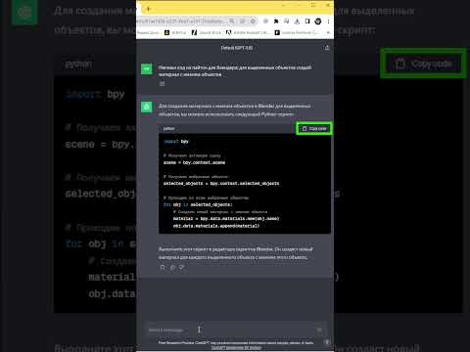Screen dimensions: 470x352
Task: Copy the response using the clipboard icon
Action: click(x=163, y=267)
